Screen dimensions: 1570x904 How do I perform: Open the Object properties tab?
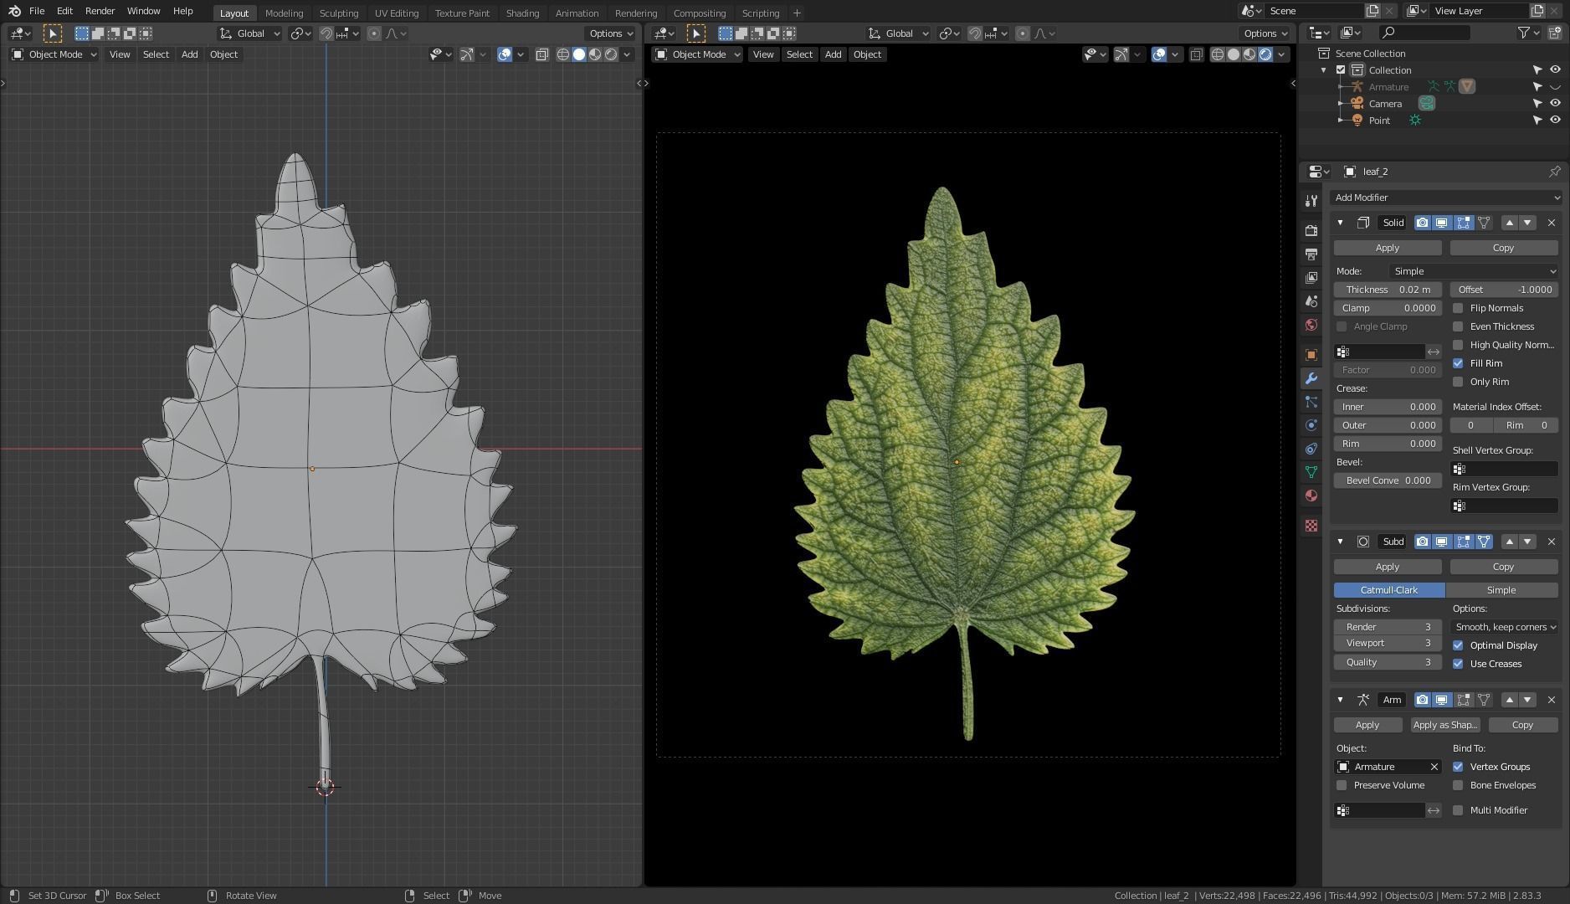[1311, 355]
